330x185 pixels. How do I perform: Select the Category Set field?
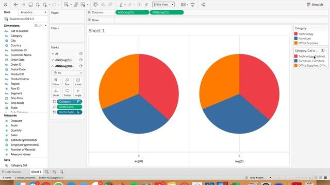19,165
